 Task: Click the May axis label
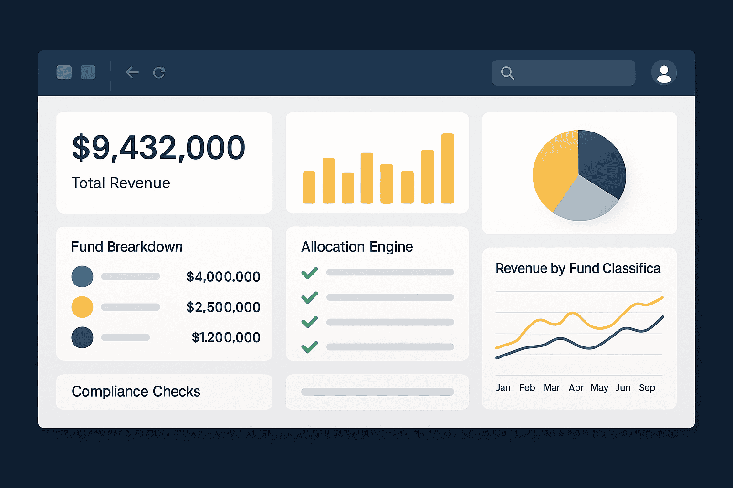tap(599, 388)
